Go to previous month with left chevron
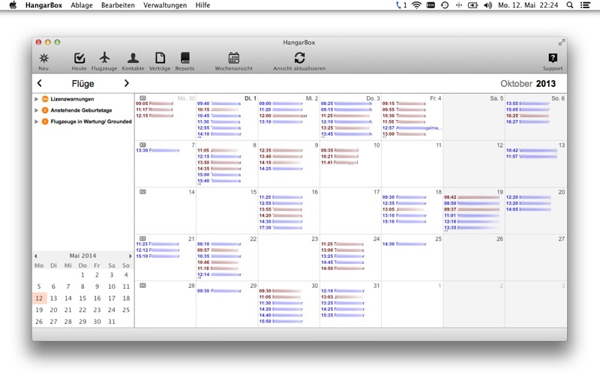The width and height of the screenshot is (600, 375). coord(40,83)
